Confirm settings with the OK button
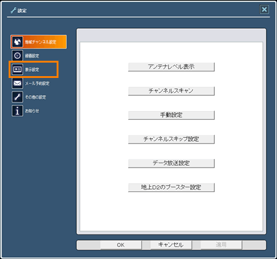Viewport: 277px width, 259px height. pos(121,245)
